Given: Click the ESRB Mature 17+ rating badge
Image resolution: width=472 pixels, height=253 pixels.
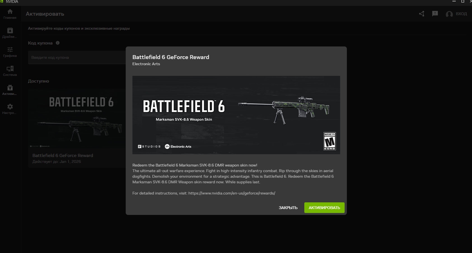Looking at the screenshot, I should pos(330,141).
